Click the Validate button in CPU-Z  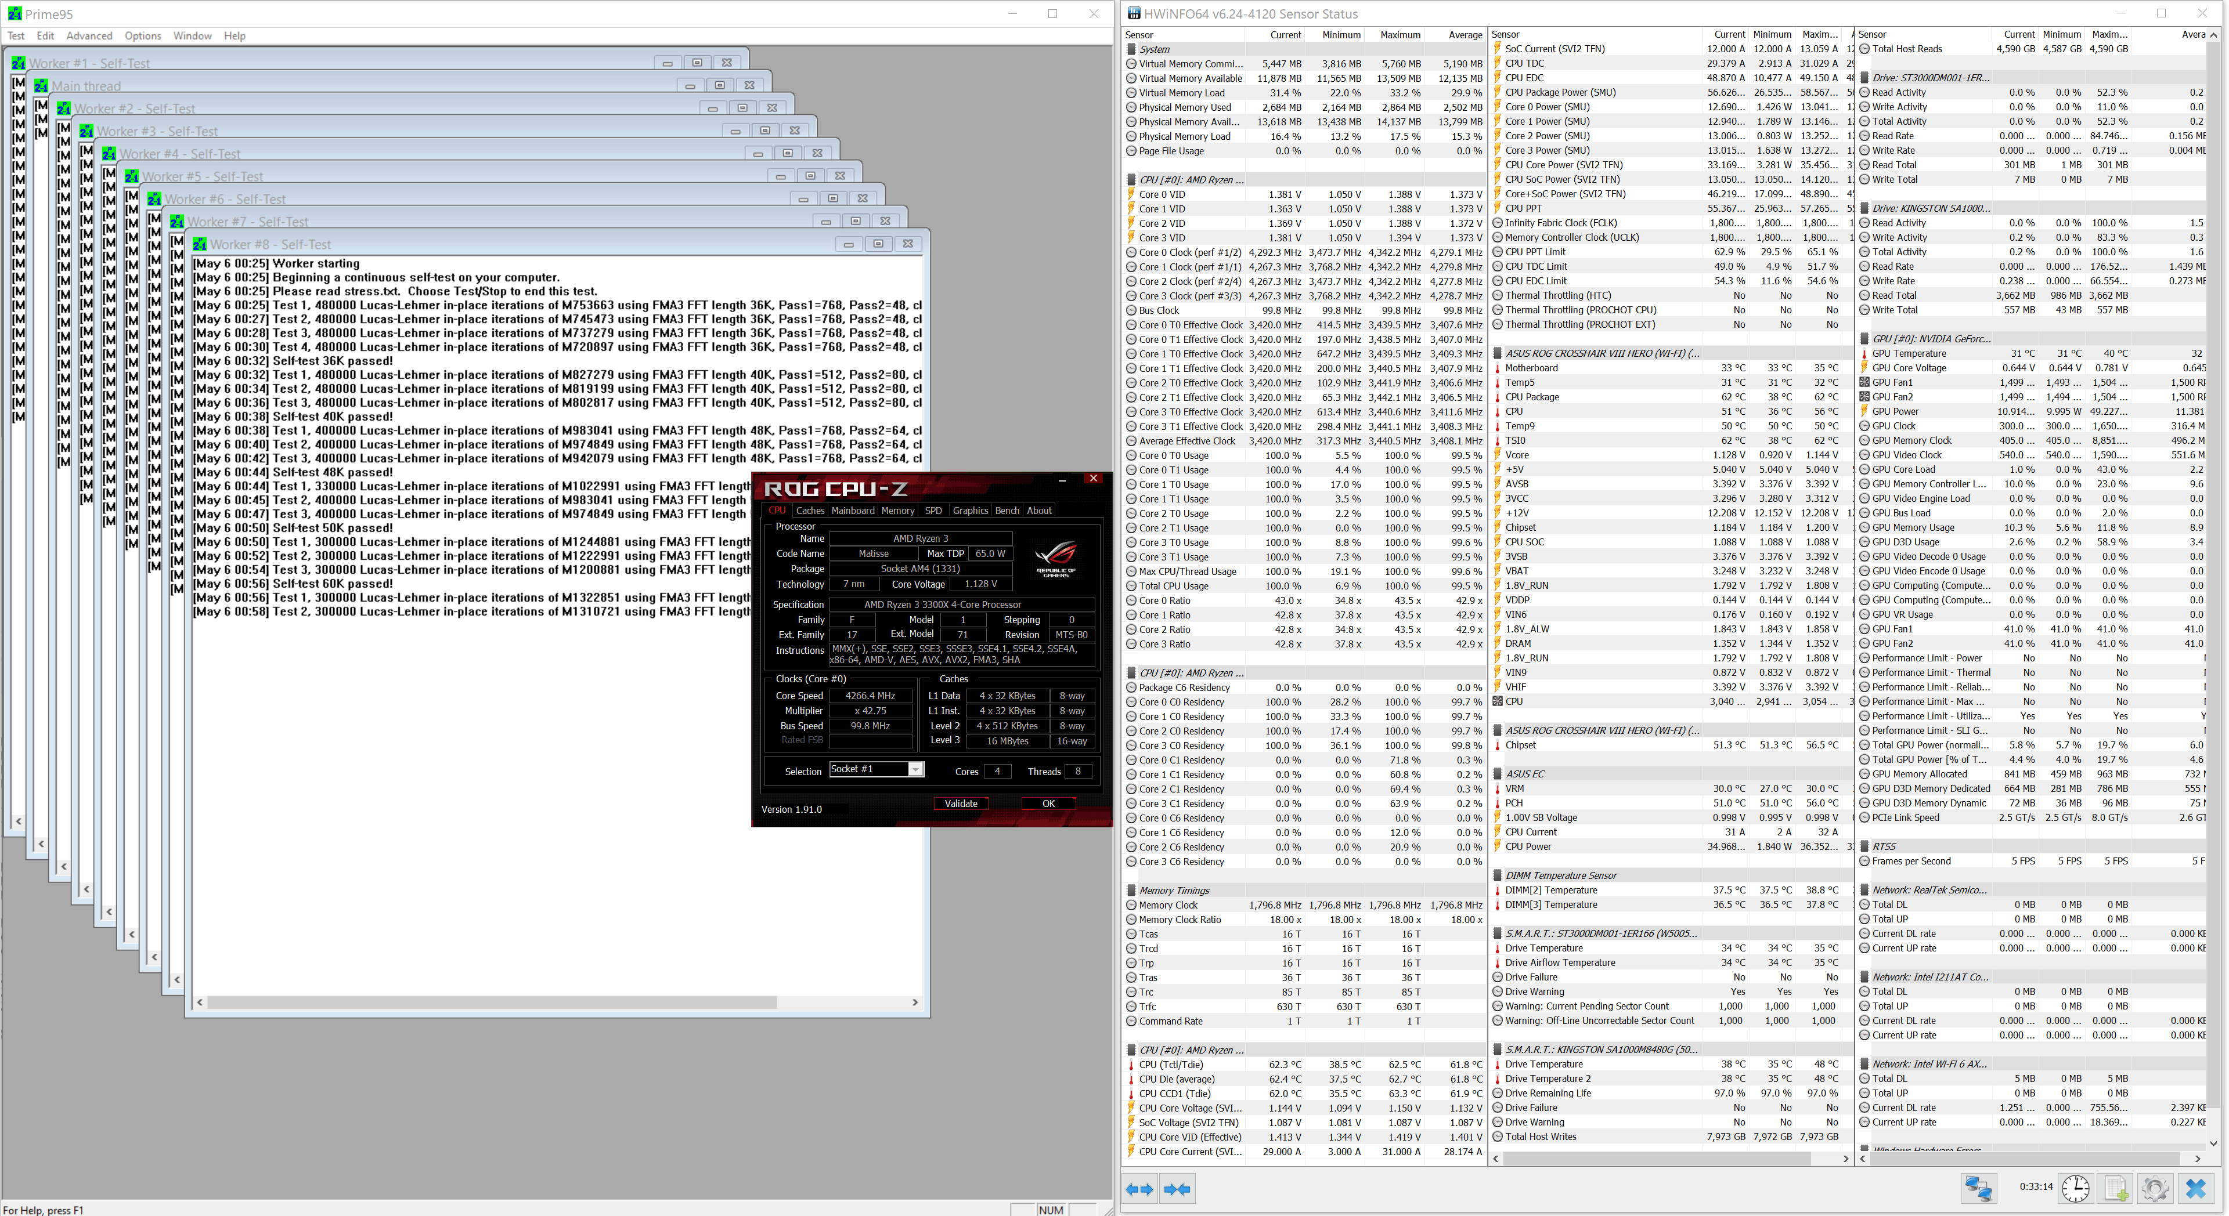tap(961, 804)
